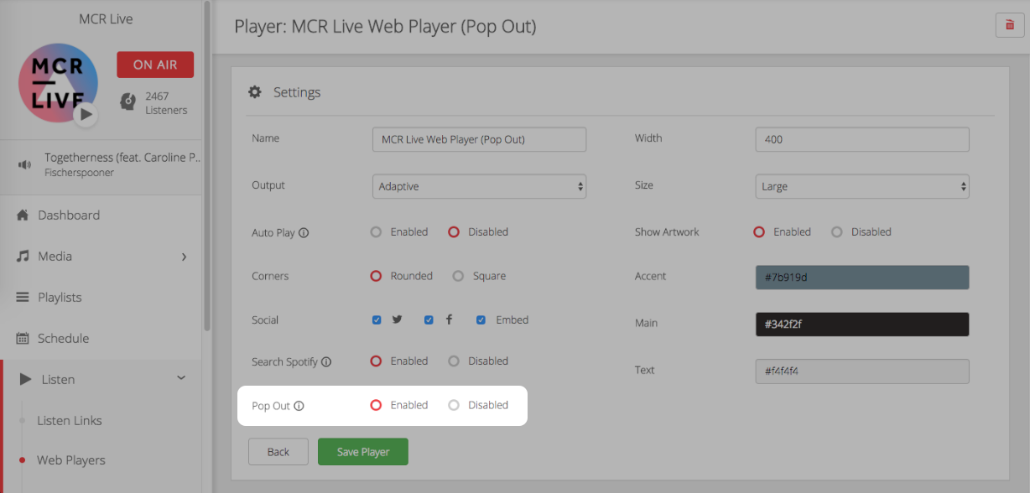
Task: Click the Settings gear icon
Action: pyautogui.click(x=255, y=92)
